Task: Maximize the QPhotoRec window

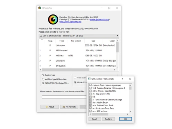Action: click(109, 8)
